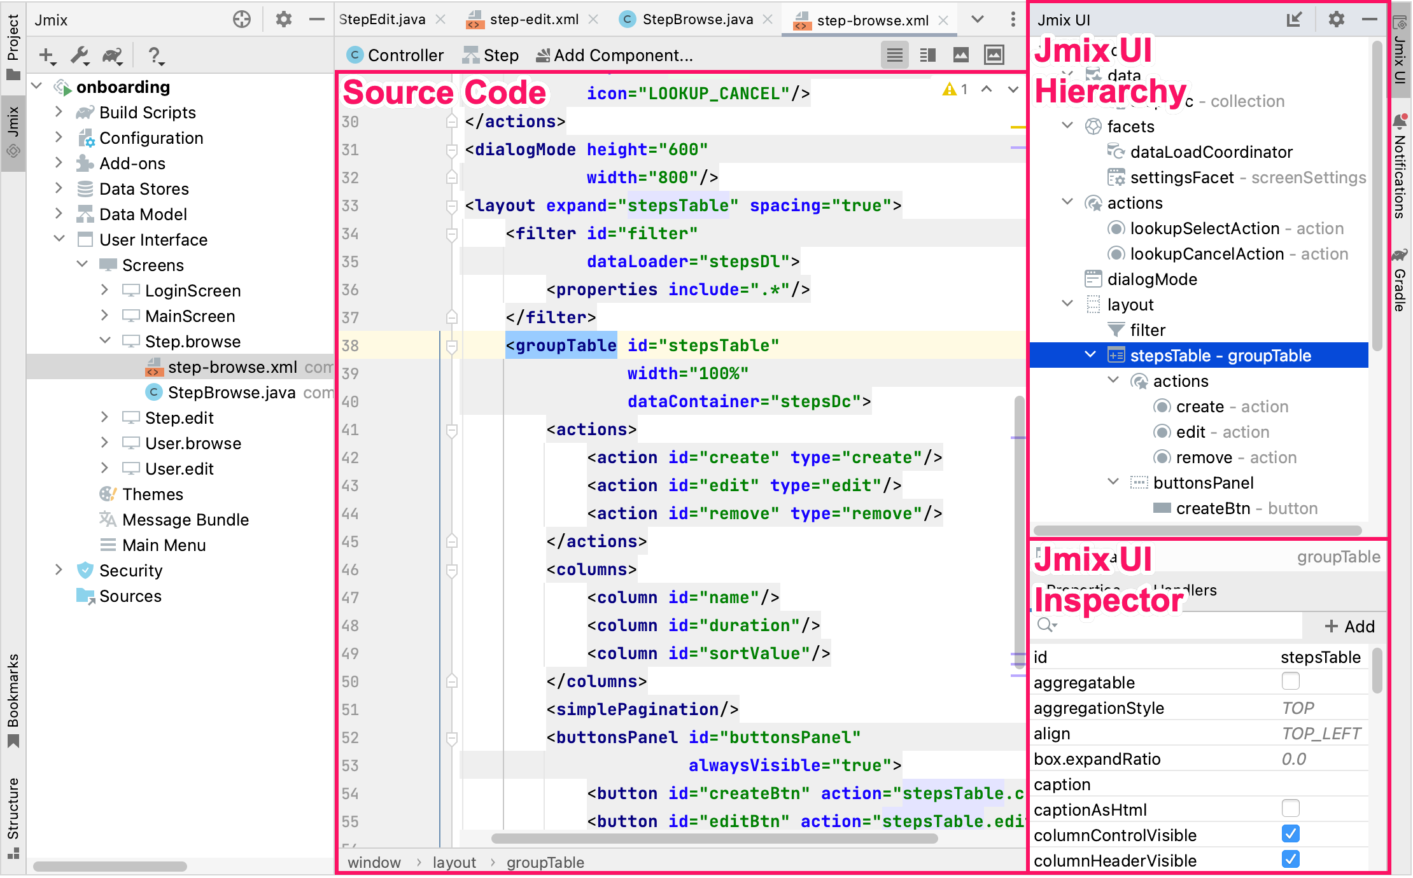Click the window breadcrumb

click(x=374, y=863)
